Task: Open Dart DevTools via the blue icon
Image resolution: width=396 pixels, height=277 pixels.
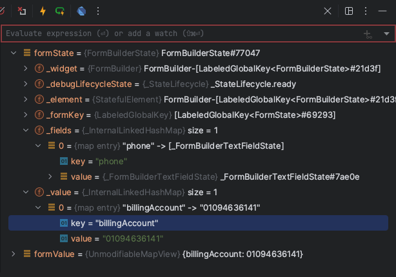Action: click(x=81, y=11)
